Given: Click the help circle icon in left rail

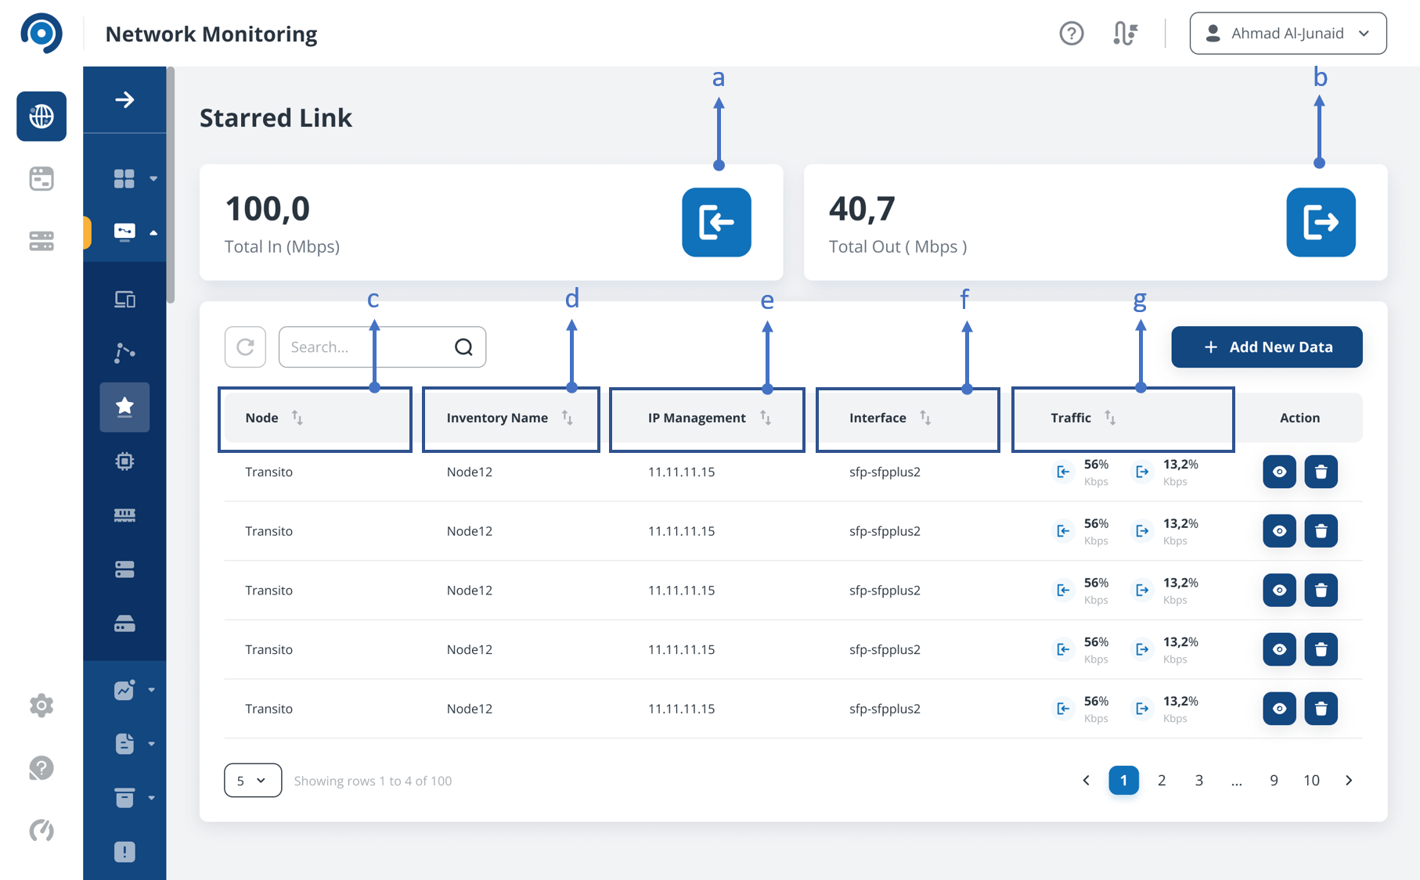Looking at the screenshot, I should click(x=41, y=768).
